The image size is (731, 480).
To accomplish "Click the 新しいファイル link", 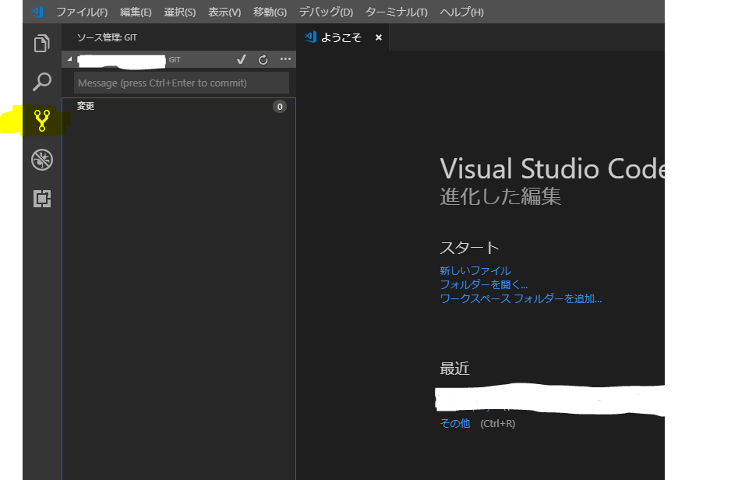I will click(475, 270).
